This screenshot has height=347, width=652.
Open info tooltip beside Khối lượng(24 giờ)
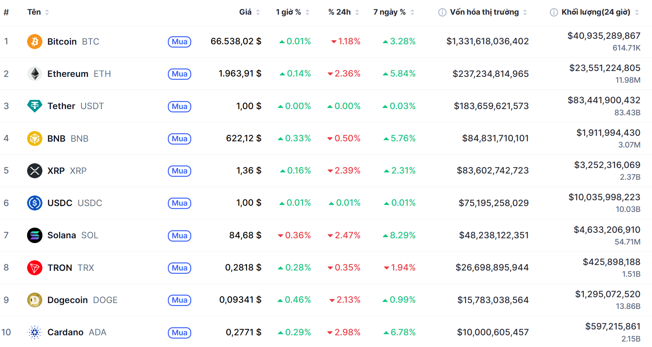tap(553, 12)
